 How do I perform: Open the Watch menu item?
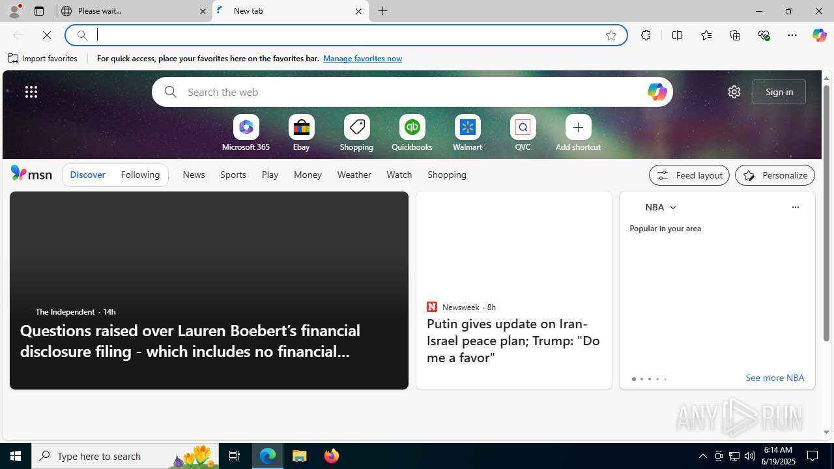pyautogui.click(x=399, y=175)
